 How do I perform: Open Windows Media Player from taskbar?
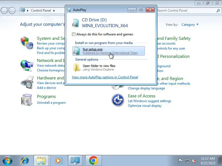[x=58, y=160]
